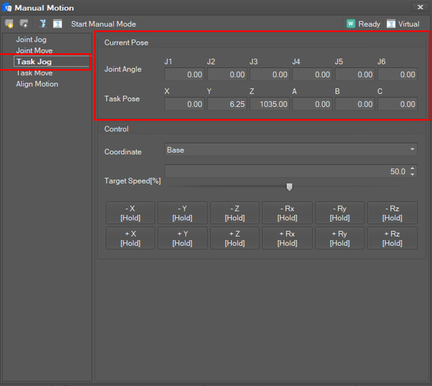
Task: Click the Virtual mode icon
Action: tap(391, 24)
